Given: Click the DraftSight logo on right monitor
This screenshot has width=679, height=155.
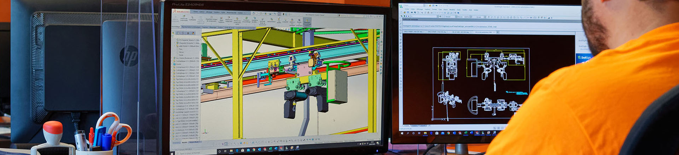Looking at the screenshot, I should pyautogui.click(x=401, y=6).
